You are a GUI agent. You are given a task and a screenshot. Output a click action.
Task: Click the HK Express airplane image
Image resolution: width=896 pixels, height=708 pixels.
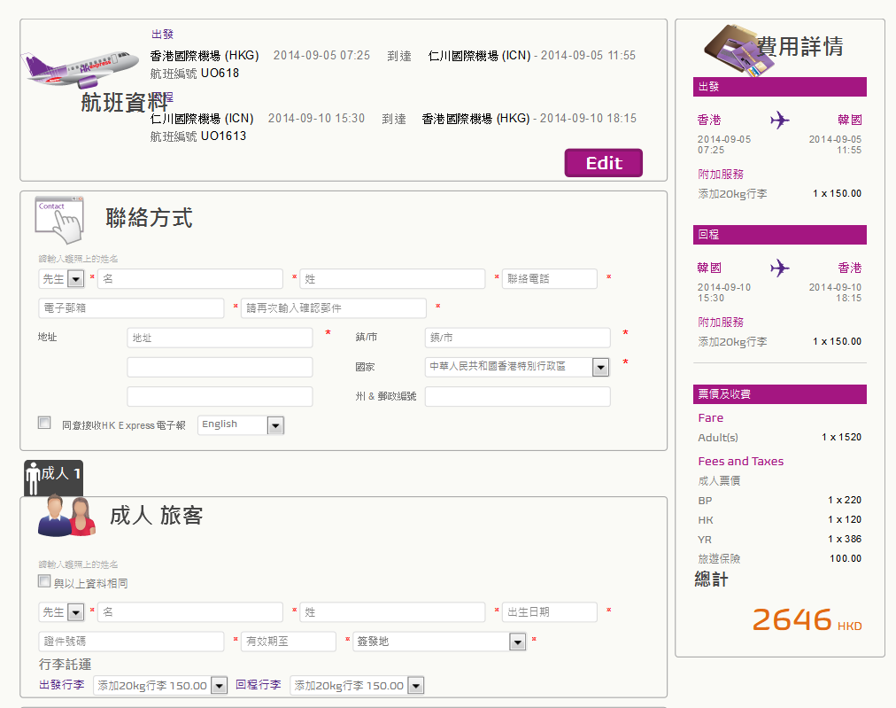81,66
